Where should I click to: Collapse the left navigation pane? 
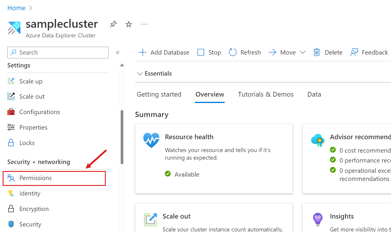(118, 52)
